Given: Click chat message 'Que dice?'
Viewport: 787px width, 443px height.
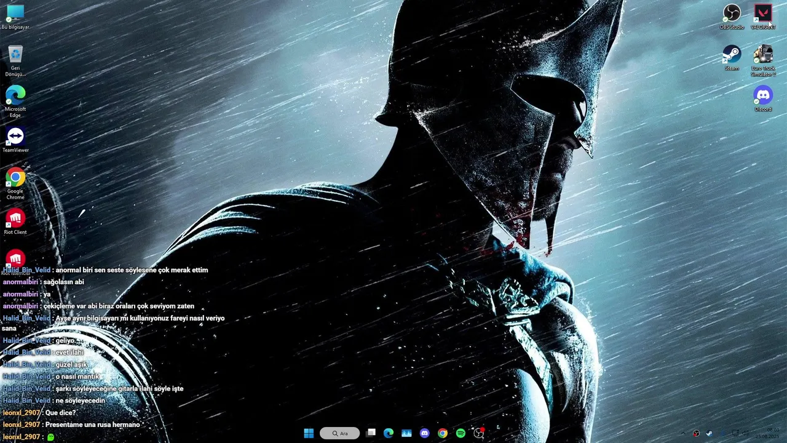Looking at the screenshot, I should (x=60, y=413).
